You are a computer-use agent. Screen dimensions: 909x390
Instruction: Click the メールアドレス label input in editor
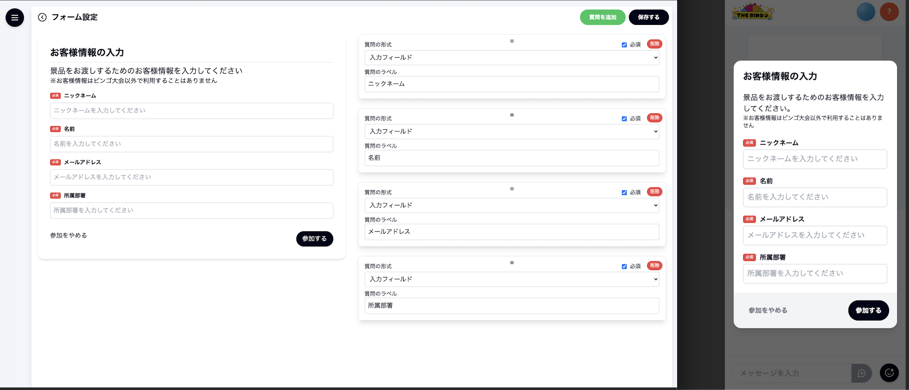tap(512, 232)
